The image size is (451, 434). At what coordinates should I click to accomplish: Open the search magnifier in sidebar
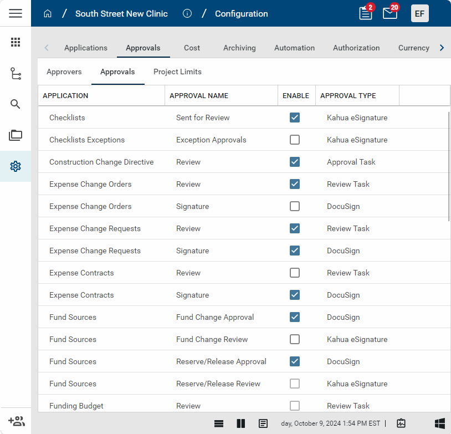16,104
